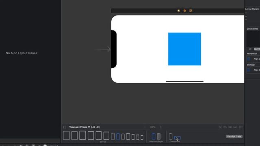Viewport: 260px width, 146px height.
Task: Switch Interface Style to dark appearance
Action: coord(159,136)
